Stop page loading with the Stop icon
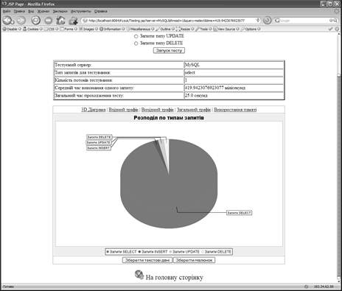The width and height of the screenshot is (342, 291). (x=48, y=21)
